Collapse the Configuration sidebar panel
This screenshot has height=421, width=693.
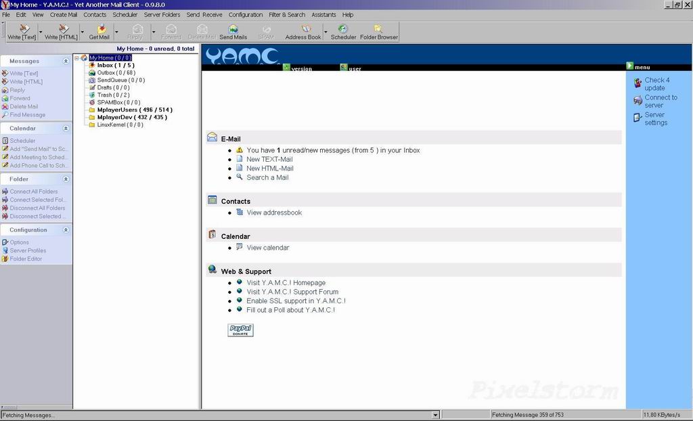point(66,230)
